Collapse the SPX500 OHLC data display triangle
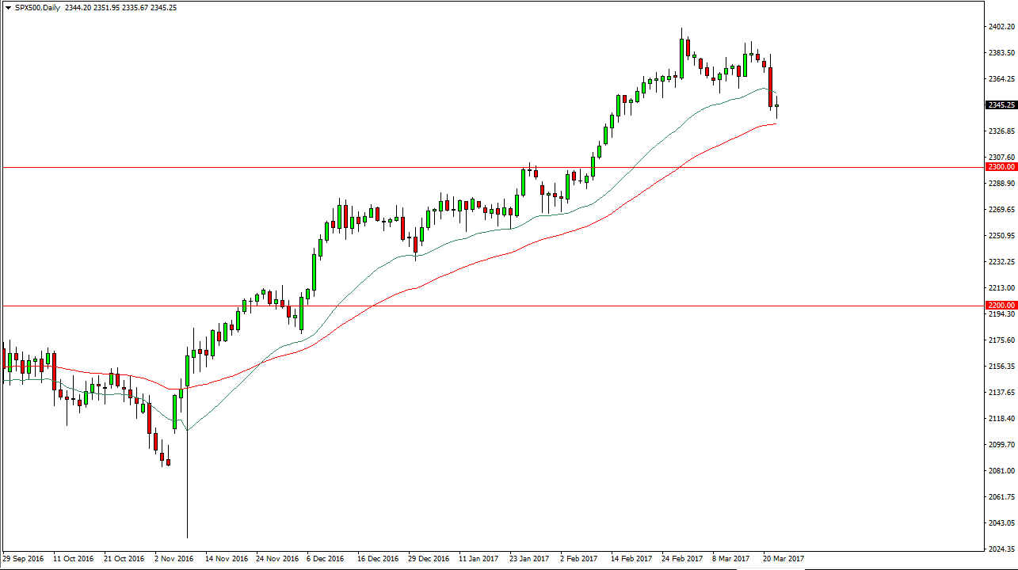The width and height of the screenshot is (1018, 570). (x=8, y=7)
